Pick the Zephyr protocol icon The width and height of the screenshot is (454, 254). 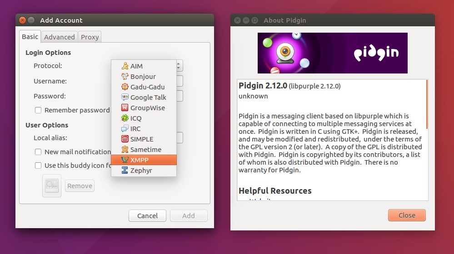coord(125,170)
